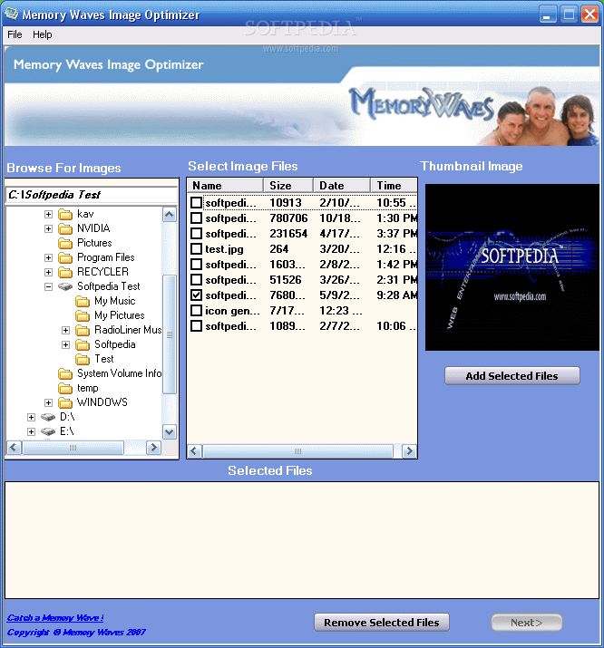The image size is (604, 648).
Task: Click the WINDOWS folder icon
Action: 65,402
